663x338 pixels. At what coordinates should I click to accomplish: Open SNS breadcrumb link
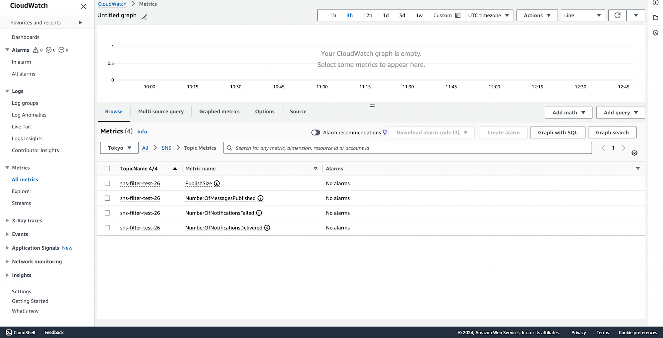click(x=166, y=148)
